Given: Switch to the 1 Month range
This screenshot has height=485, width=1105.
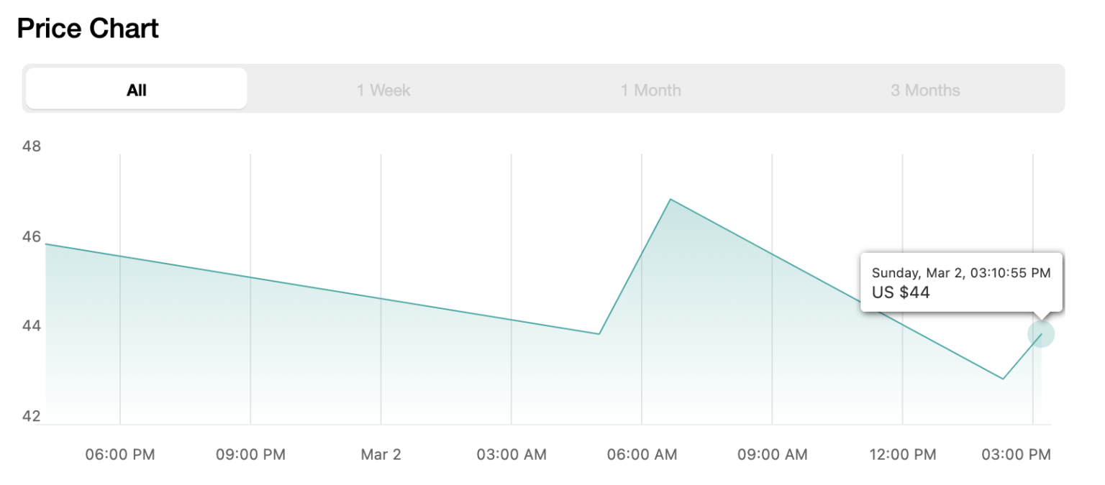Looking at the screenshot, I should 651,91.
